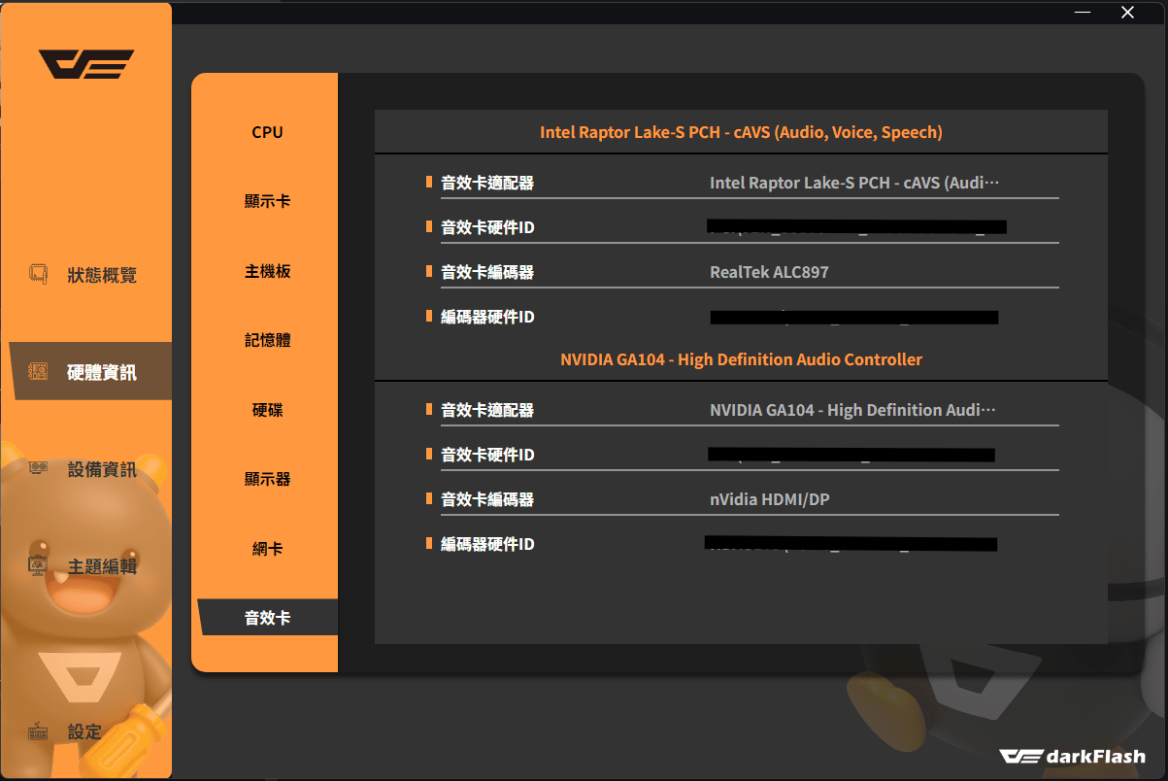Click the 設定 keyboard icon
This screenshot has width=1168, height=781.
coord(39,731)
